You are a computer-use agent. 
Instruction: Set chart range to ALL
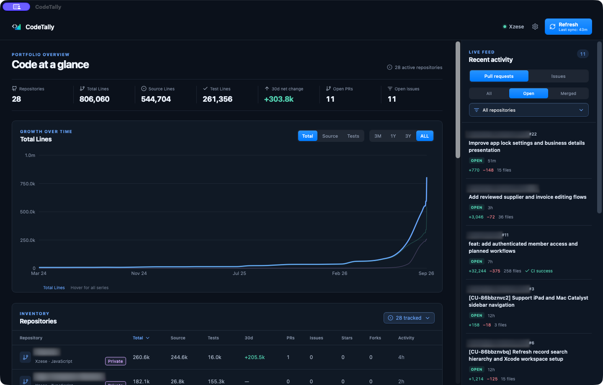[x=425, y=136]
